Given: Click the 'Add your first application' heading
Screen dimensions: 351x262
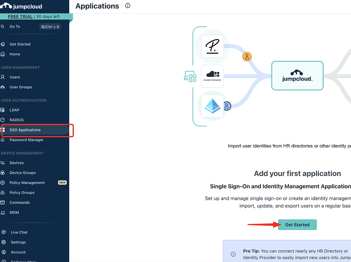Looking at the screenshot, I should point(297,174).
